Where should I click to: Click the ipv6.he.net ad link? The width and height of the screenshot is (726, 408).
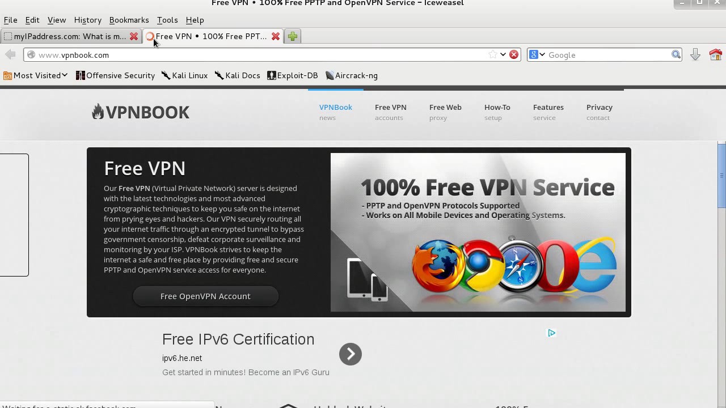click(x=182, y=358)
